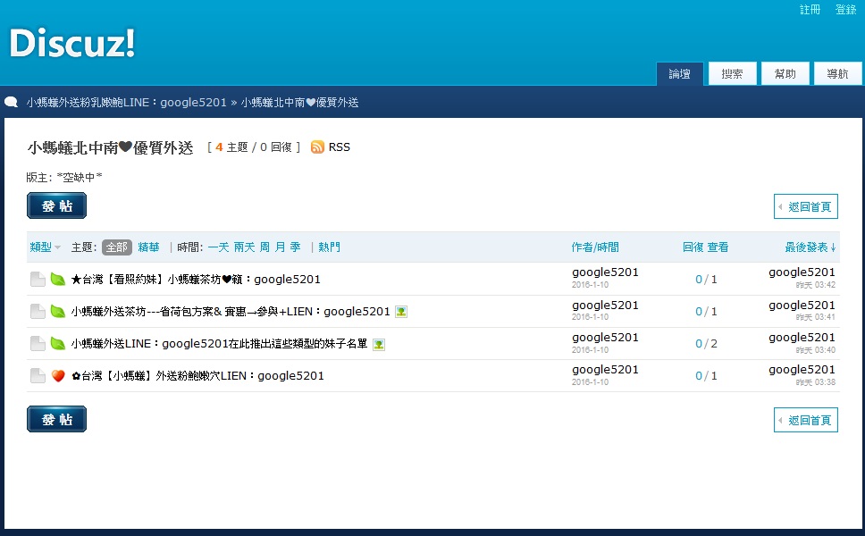Screen dimensions: 865x536
Task: Click last poster google5201 above 昨天 03:38
Action: pos(802,370)
